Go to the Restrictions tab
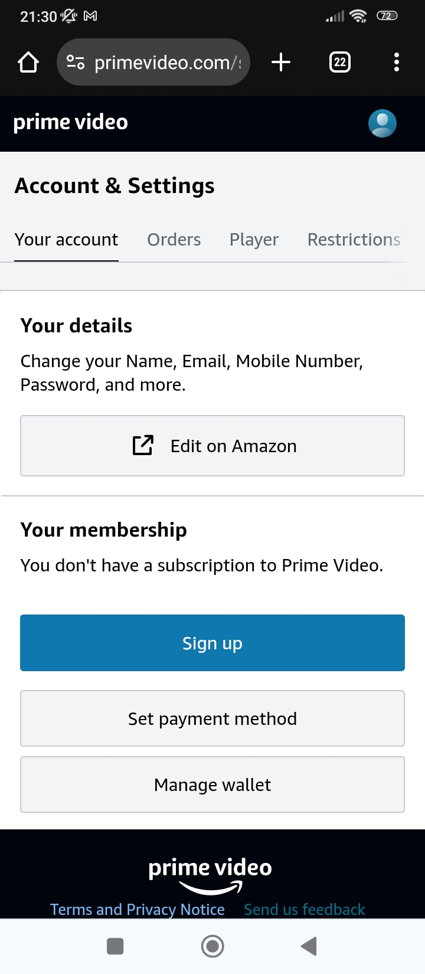Image resolution: width=425 pixels, height=974 pixels. (x=354, y=240)
